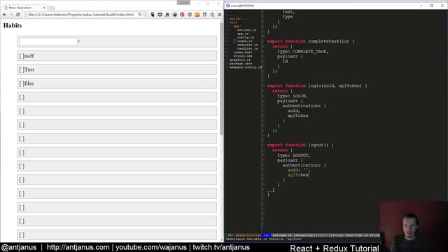Click the orange extension icon in toolbar
Viewport: 448px width, 252px height.
point(197,15)
